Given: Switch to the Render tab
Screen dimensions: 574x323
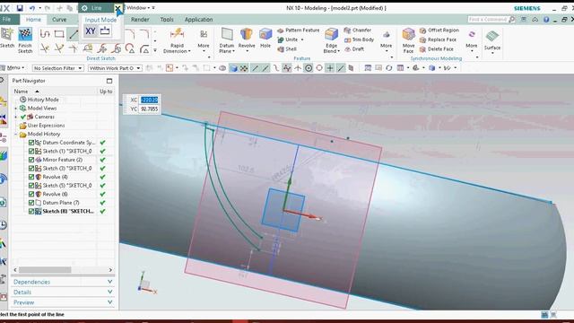Looking at the screenshot, I should [140, 20].
